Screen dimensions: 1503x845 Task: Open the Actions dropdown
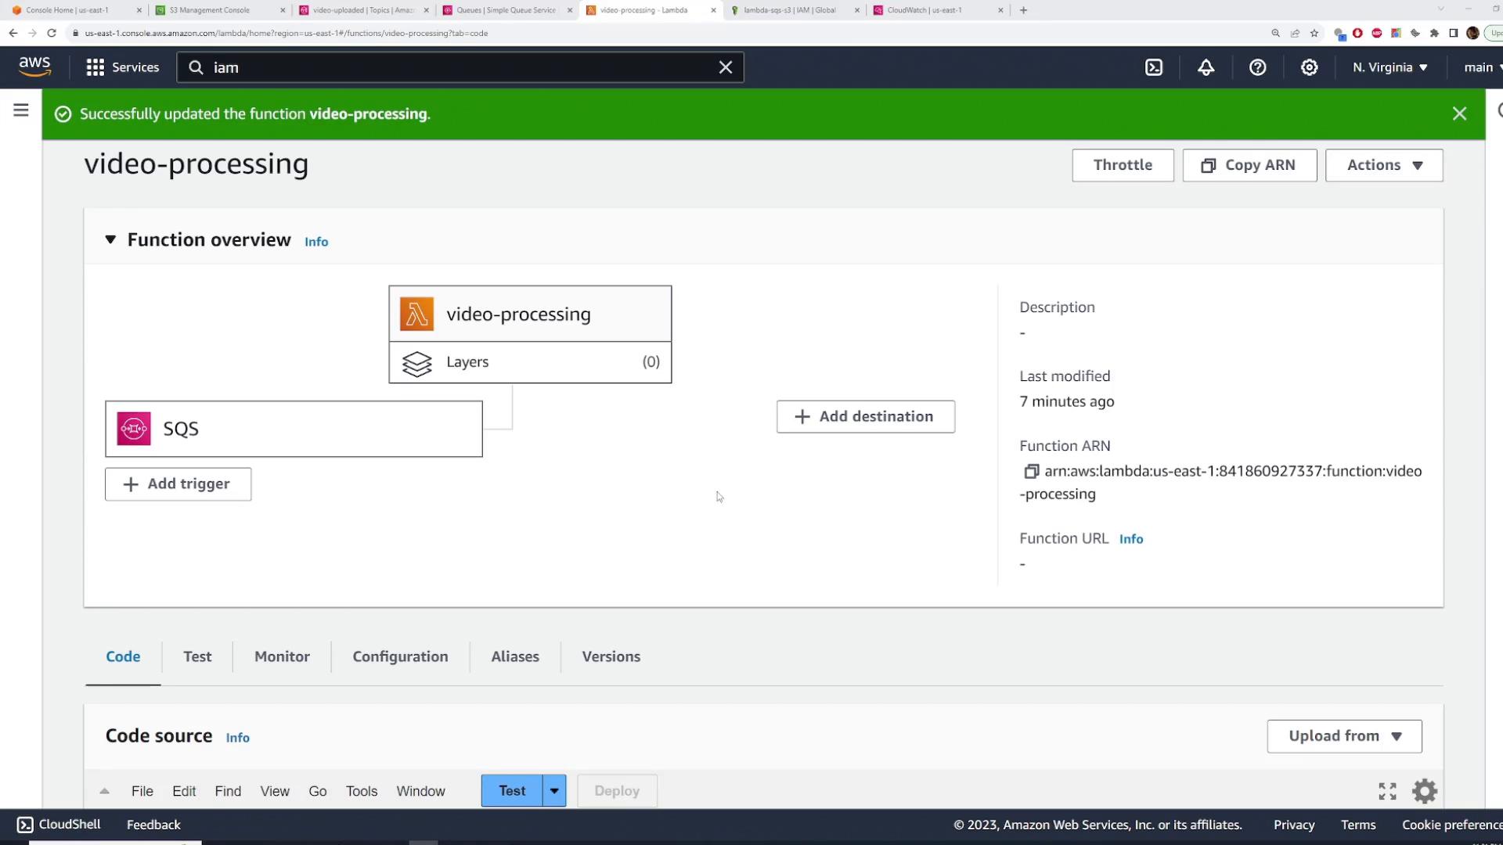click(x=1384, y=165)
